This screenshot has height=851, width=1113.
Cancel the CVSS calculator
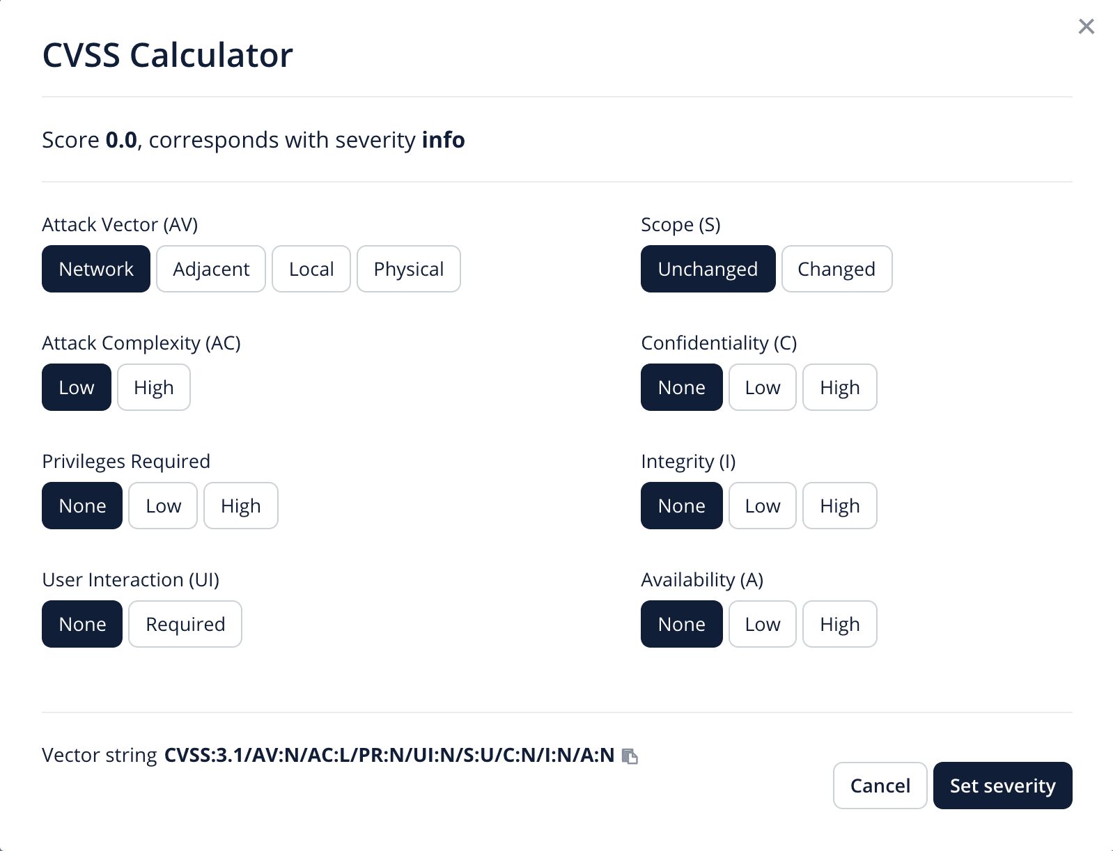pos(880,786)
